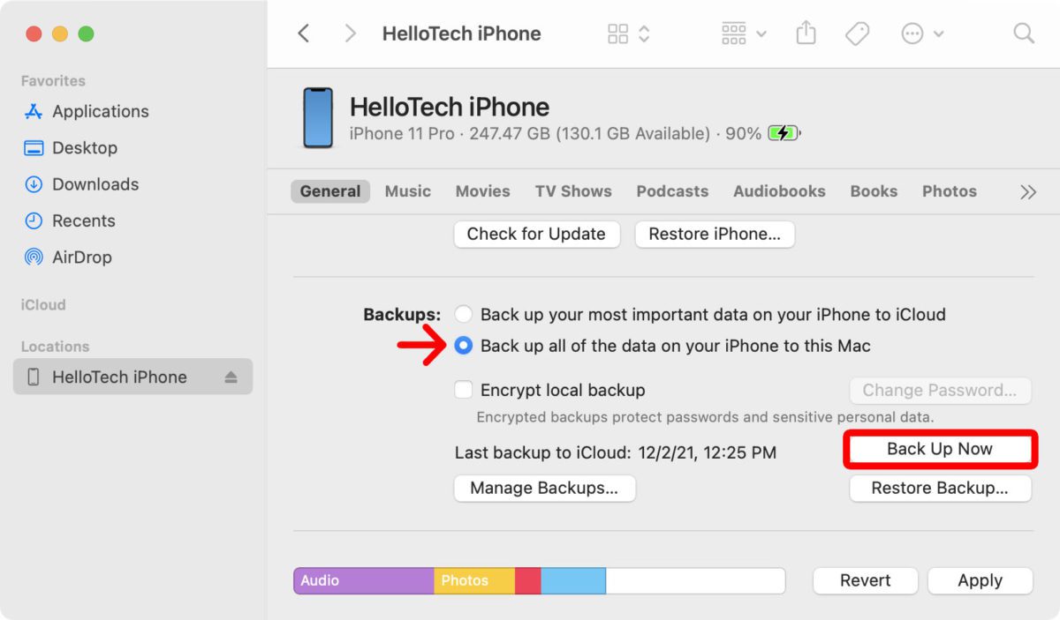Click the back arrow in the toolbar
The width and height of the screenshot is (1060, 620).
pyautogui.click(x=304, y=33)
